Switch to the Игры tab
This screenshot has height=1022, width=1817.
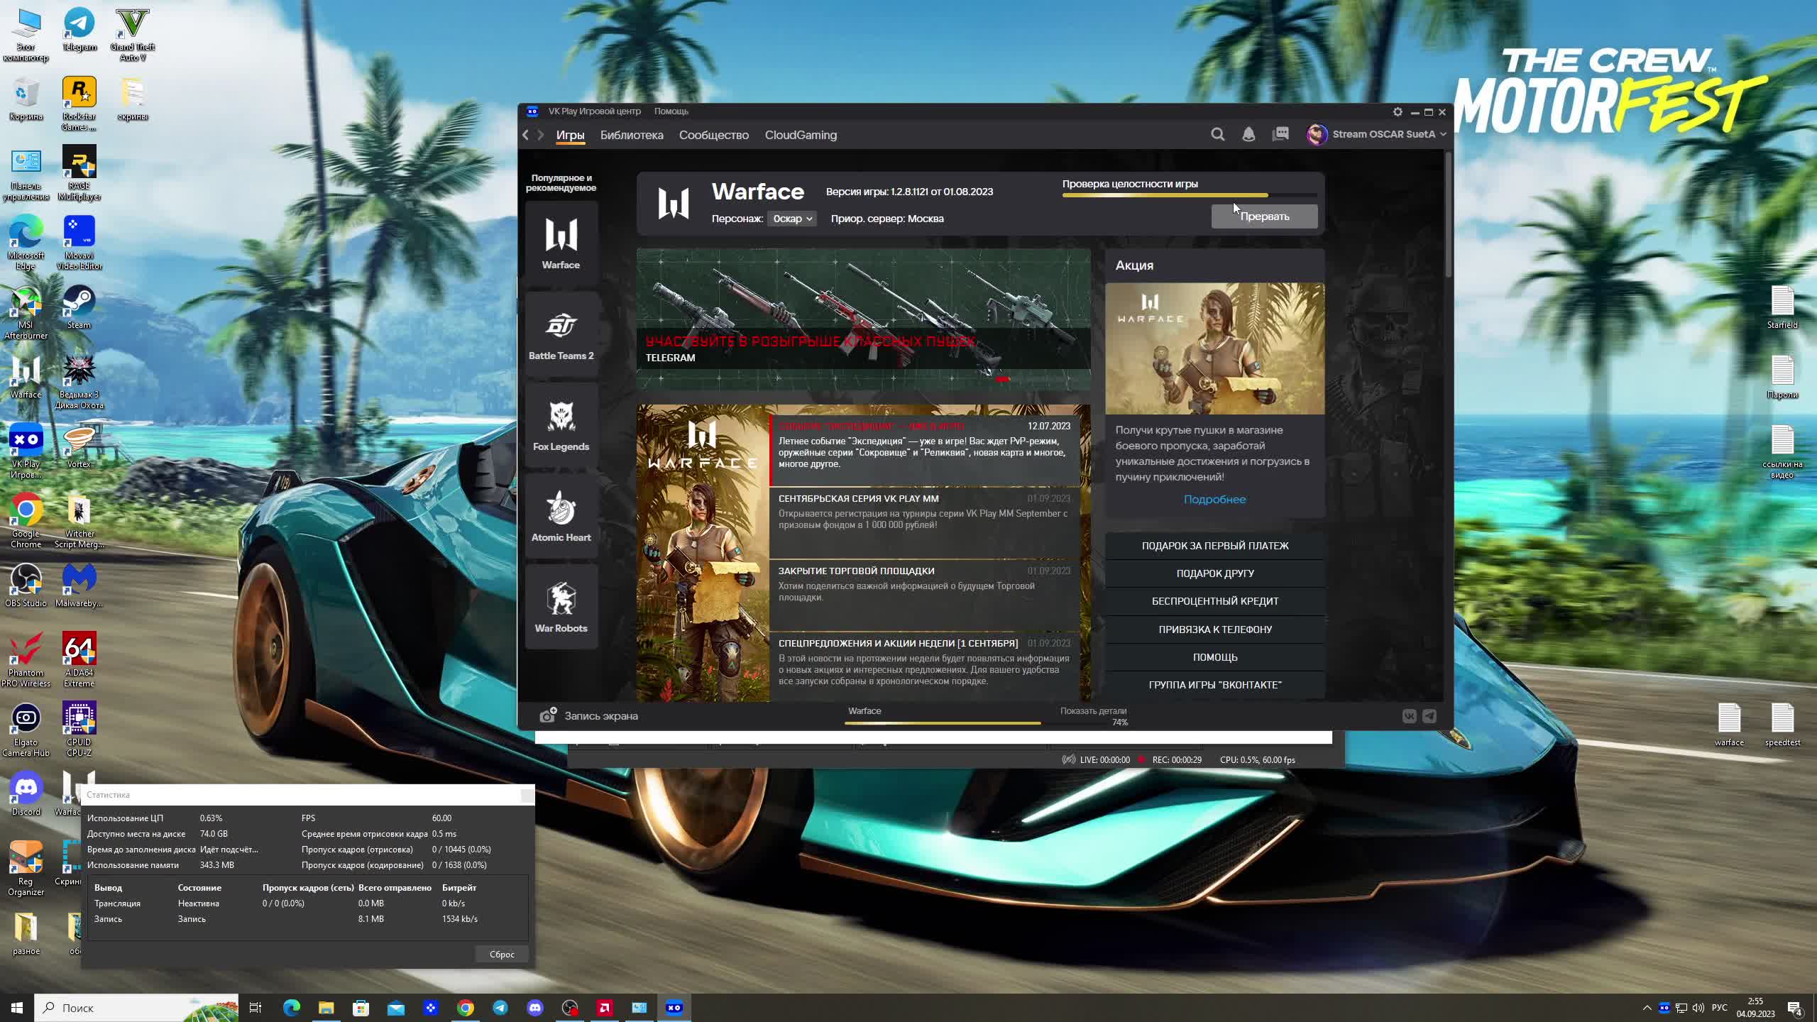[570, 135]
